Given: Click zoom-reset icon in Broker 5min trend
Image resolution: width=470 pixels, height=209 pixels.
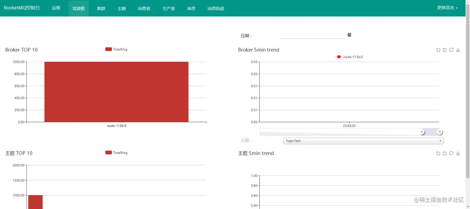Looking at the screenshot, I should coord(445,50).
